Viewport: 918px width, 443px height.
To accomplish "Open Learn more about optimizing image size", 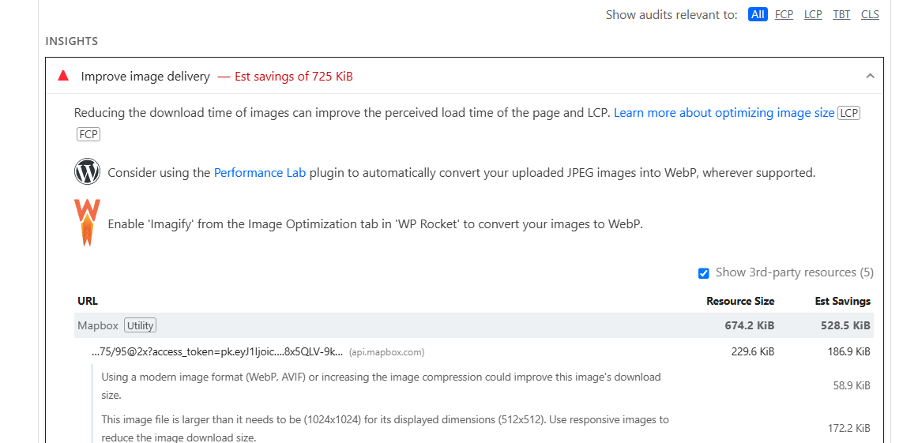I will [724, 113].
